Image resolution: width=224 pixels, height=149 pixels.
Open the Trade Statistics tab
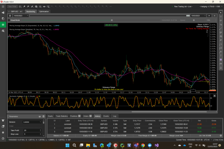[x=62, y=116]
